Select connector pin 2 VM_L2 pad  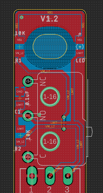50,176
